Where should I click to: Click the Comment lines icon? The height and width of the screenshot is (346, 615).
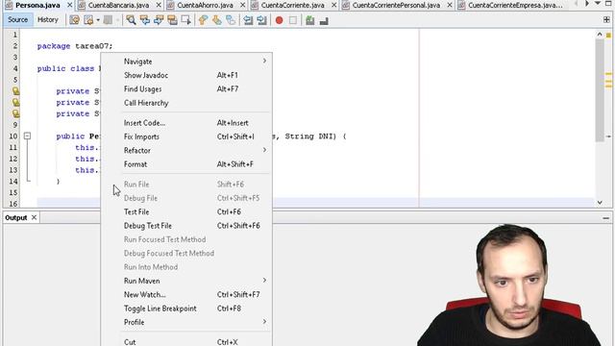(309, 20)
